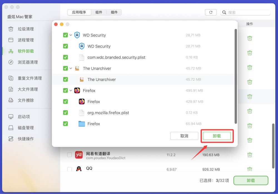Open the 快捷操作 panel
The width and height of the screenshot is (278, 194).
pos(25,139)
